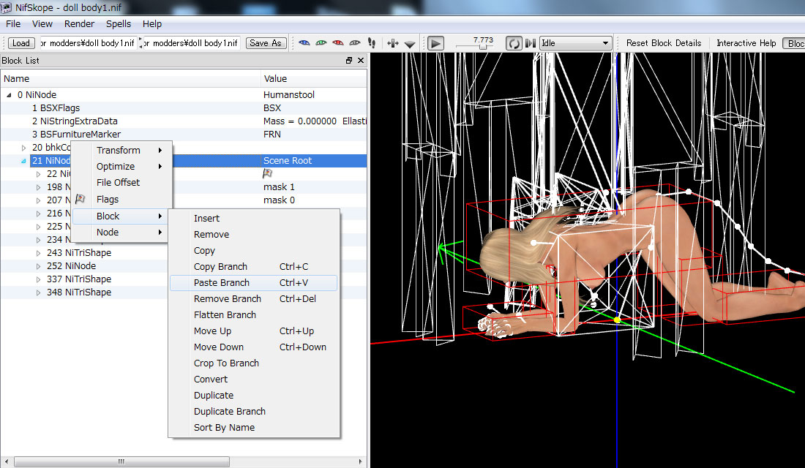Undock the Block List panel via float icon
The height and width of the screenshot is (468, 805).
pyautogui.click(x=349, y=61)
